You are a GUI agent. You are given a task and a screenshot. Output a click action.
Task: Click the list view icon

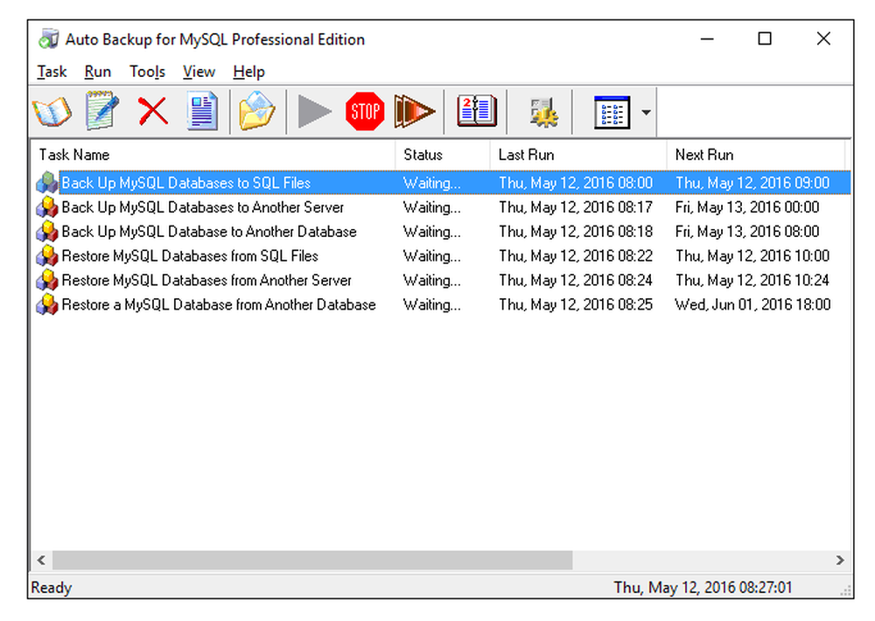pos(612,112)
